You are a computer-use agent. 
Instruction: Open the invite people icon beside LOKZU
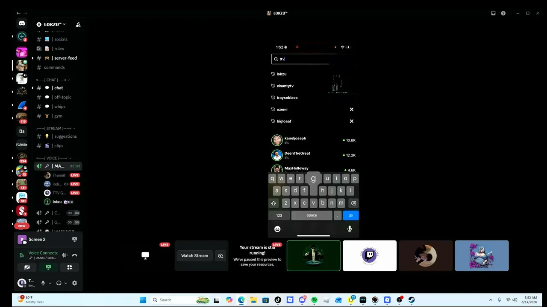pyautogui.click(x=78, y=25)
